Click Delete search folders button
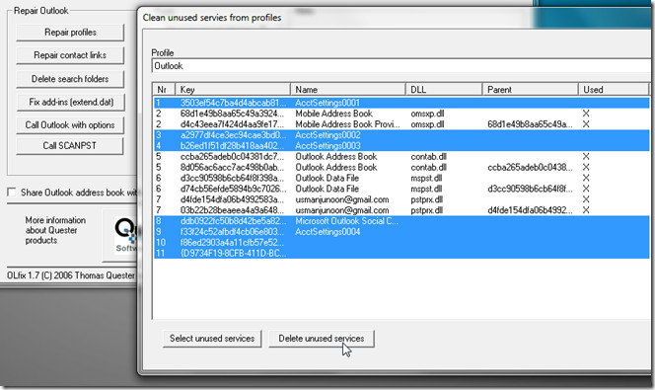This screenshot has width=655, height=390. click(x=70, y=79)
